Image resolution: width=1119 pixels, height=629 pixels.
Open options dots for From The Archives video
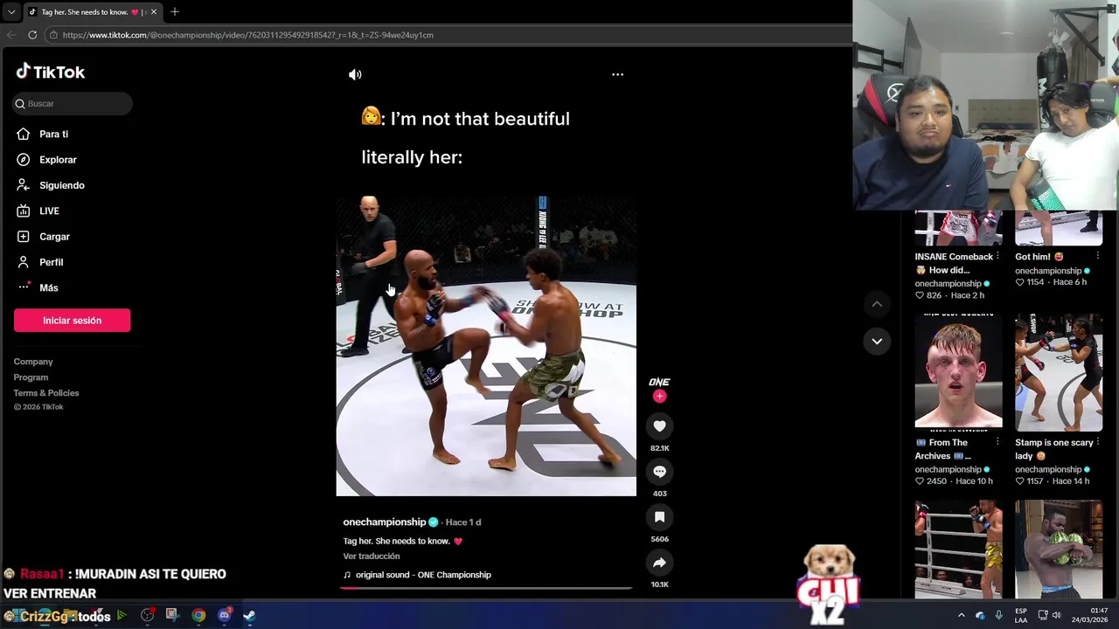click(x=997, y=443)
